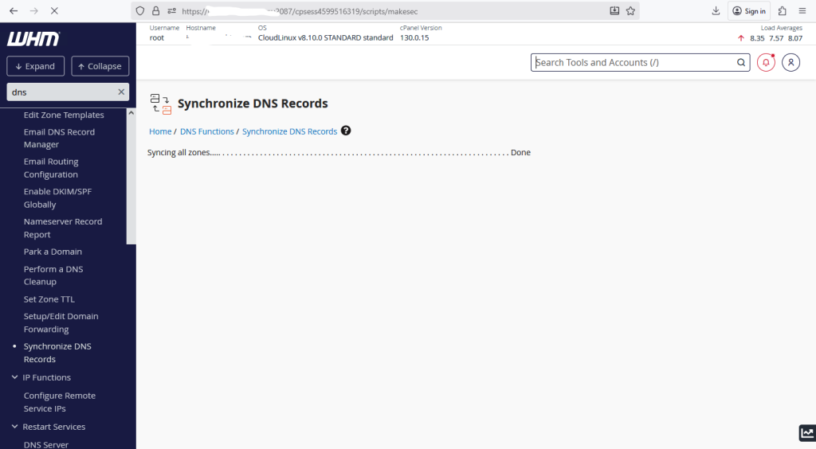Bookmark this page with star icon

click(x=630, y=11)
